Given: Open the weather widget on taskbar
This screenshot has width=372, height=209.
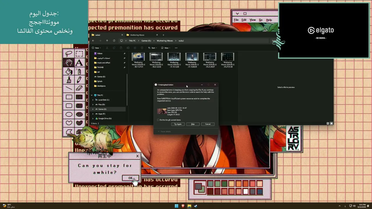Looking at the screenshot, I should point(9,206).
